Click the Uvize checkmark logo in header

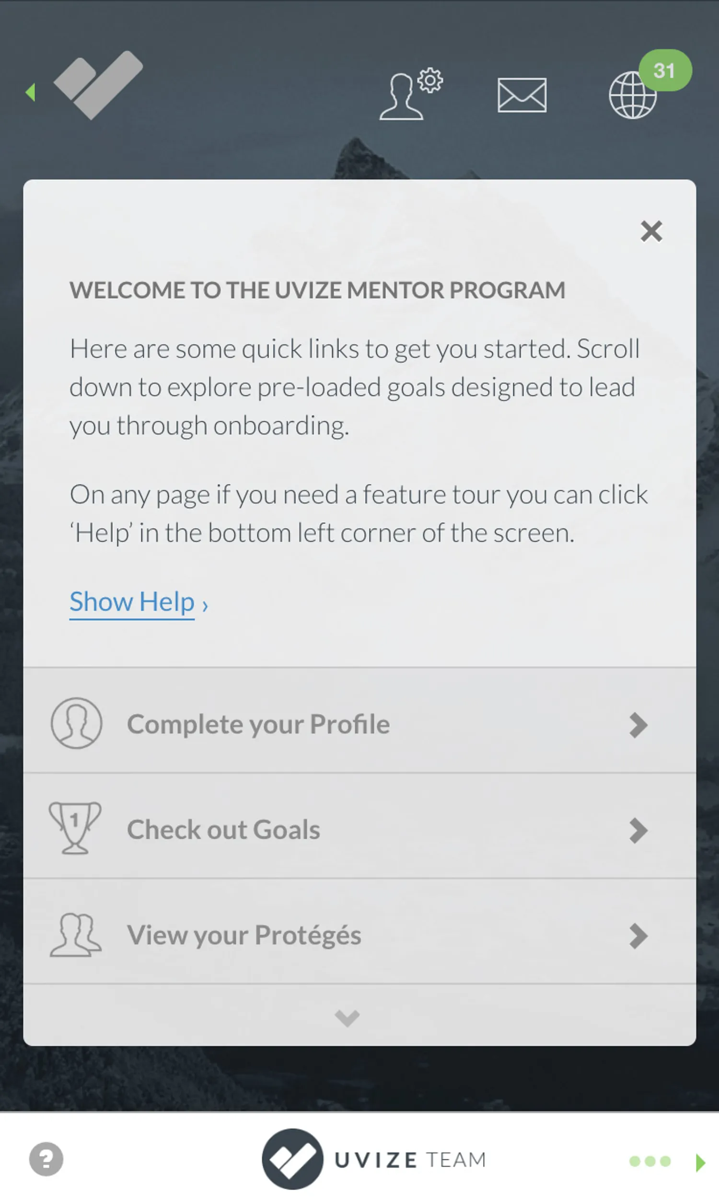click(98, 85)
